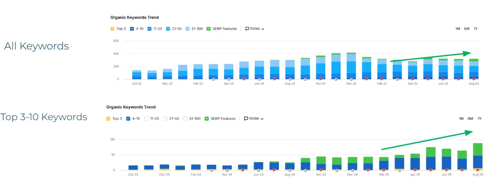Uncheck Top 3 in All Keywords chart legend
Screen dimensions: 498x185
[x=112, y=29]
